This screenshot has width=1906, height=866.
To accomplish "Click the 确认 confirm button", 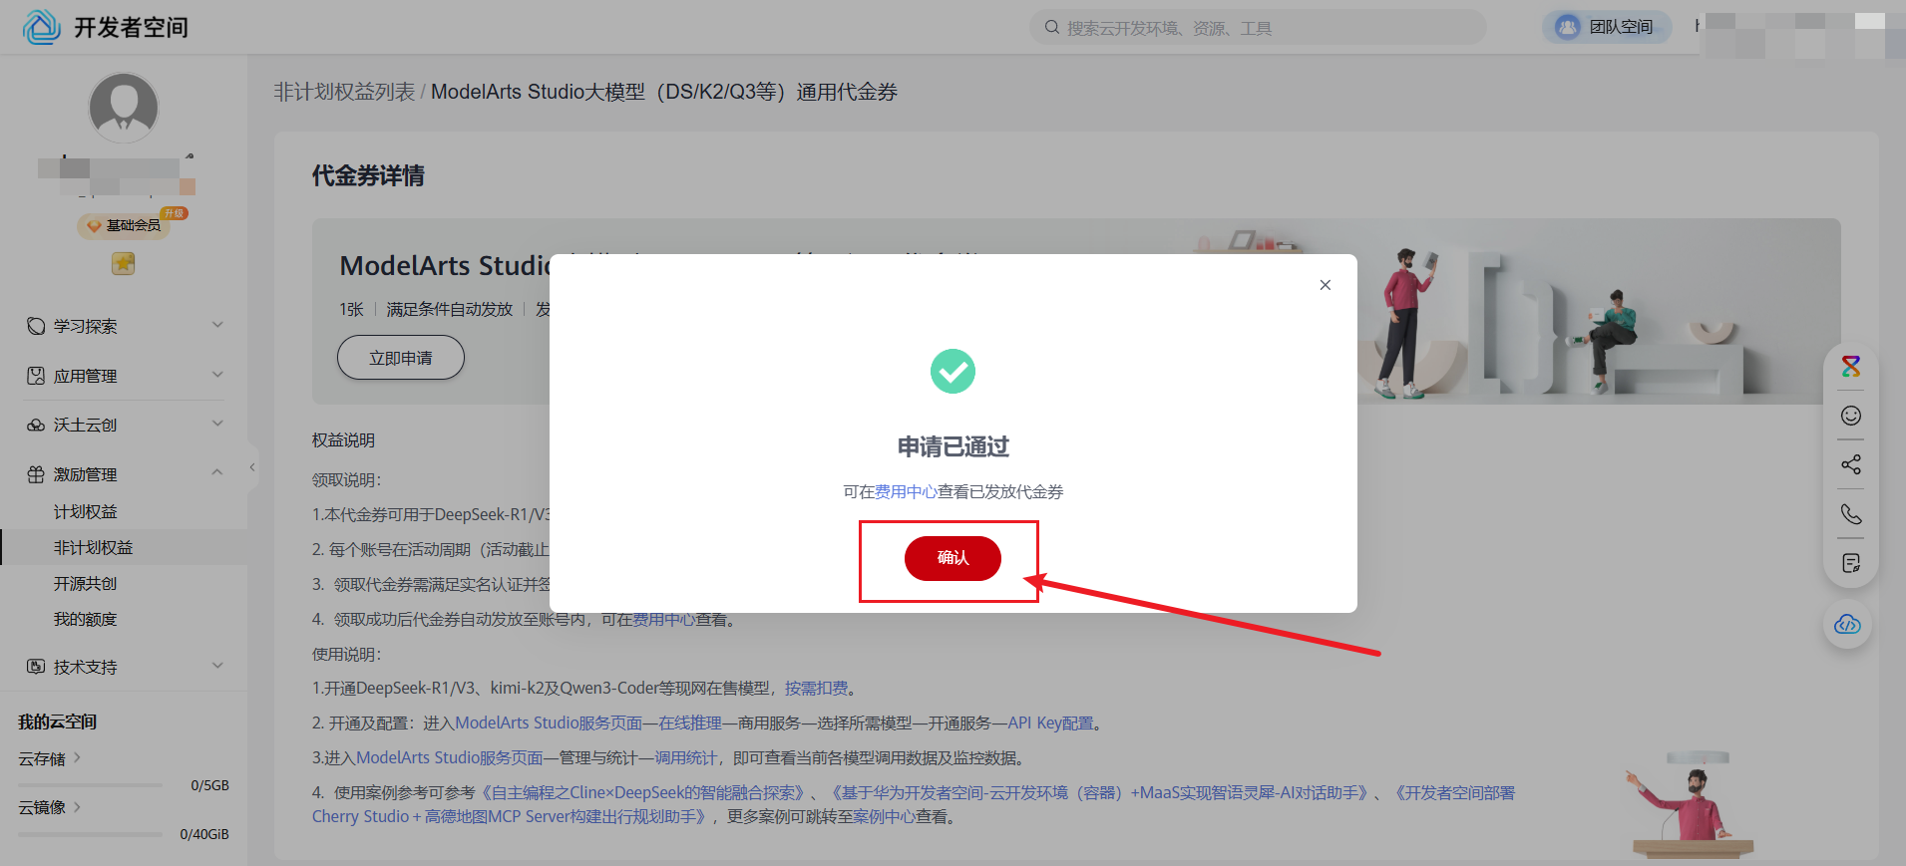I will [x=953, y=558].
